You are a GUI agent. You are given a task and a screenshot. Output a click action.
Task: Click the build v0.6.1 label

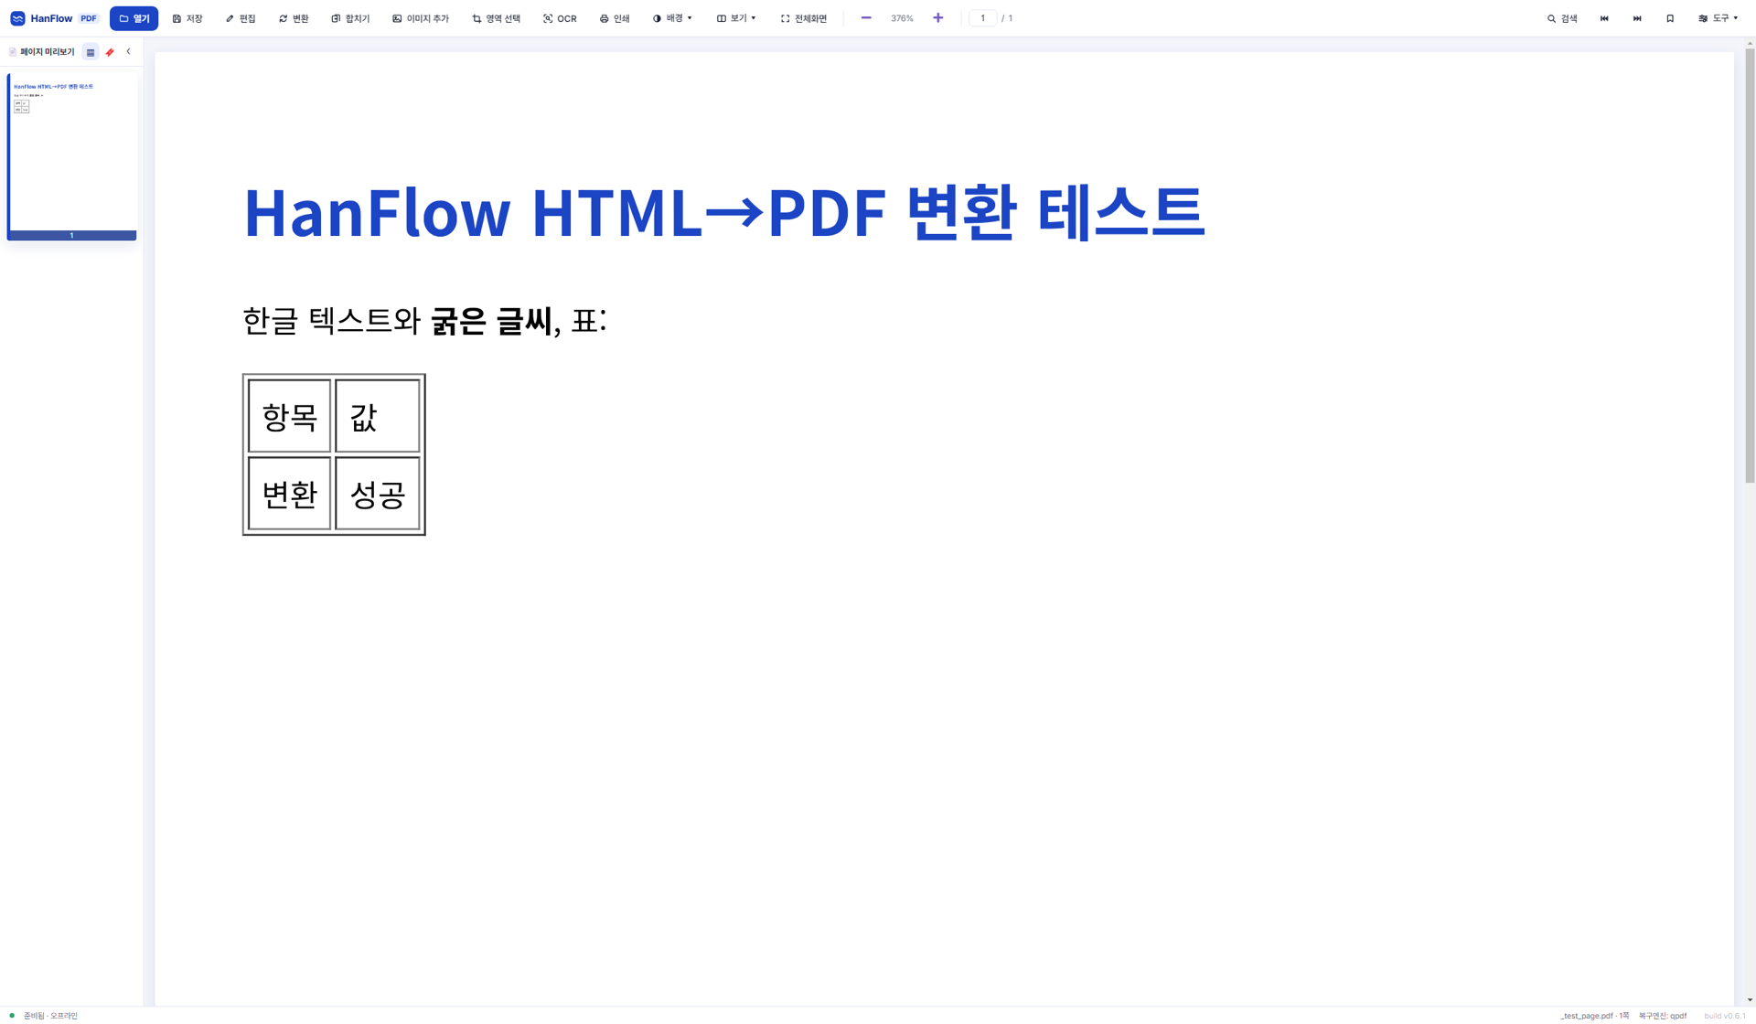[x=1724, y=1016]
